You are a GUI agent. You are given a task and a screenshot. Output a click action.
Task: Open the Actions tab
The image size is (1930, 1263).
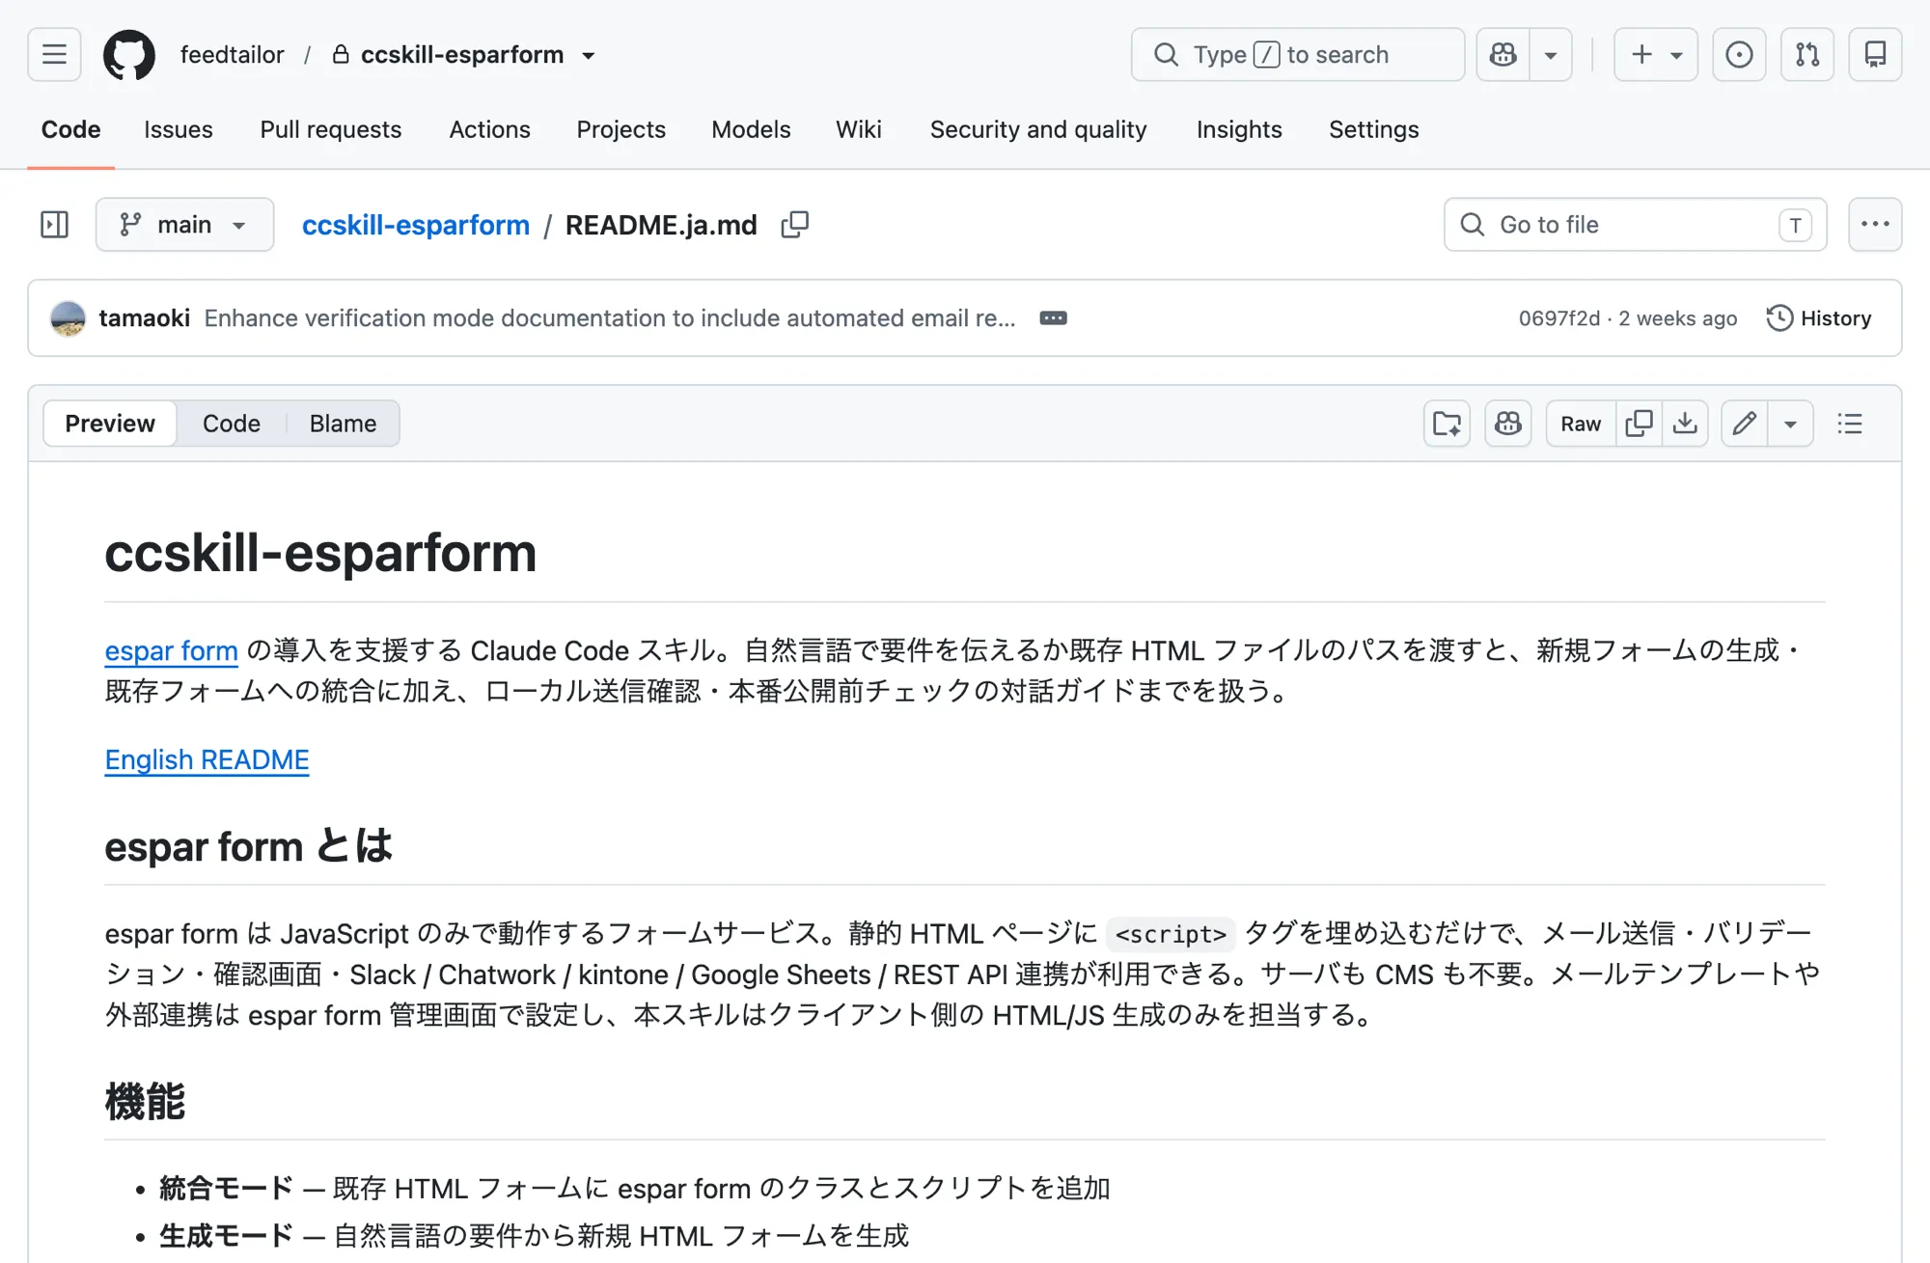pos(490,129)
